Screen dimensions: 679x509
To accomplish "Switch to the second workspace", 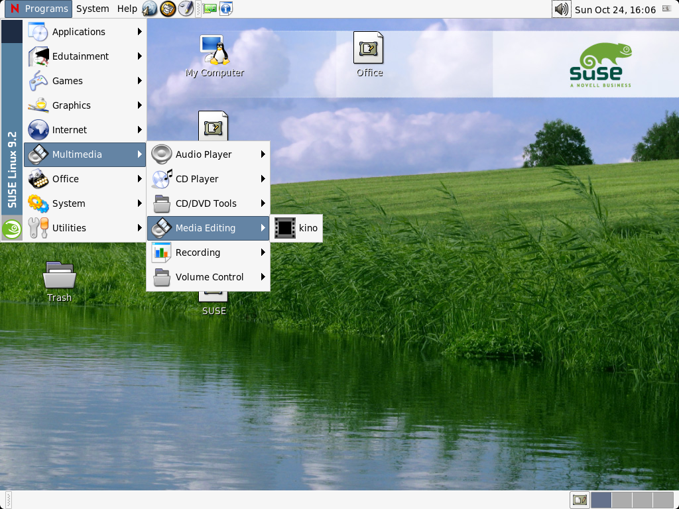I will [621, 500].
